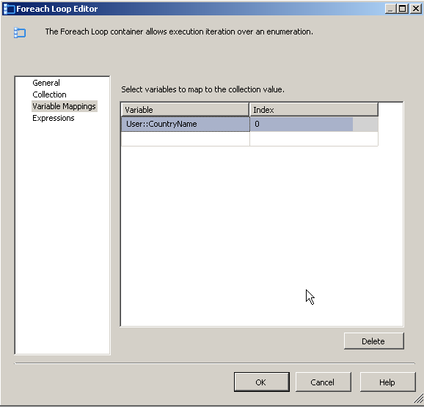
Task: Click the empty Variable cell in new row
Action: coord(186,138)
